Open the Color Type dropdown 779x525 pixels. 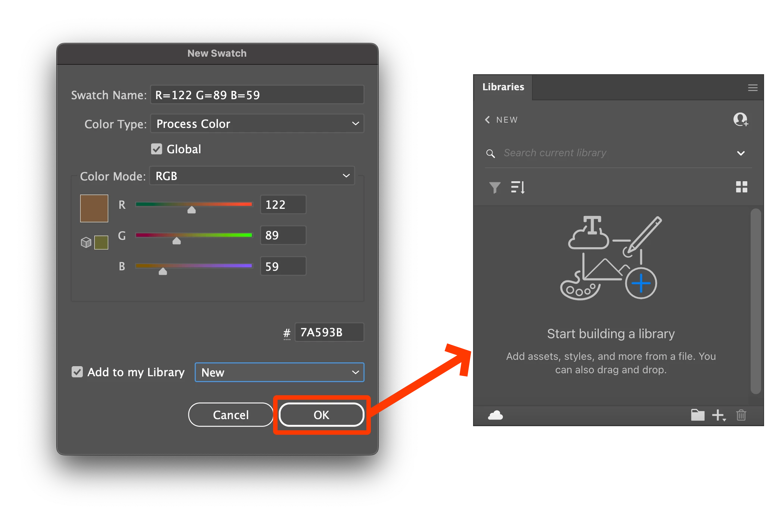tap(257, 123)
